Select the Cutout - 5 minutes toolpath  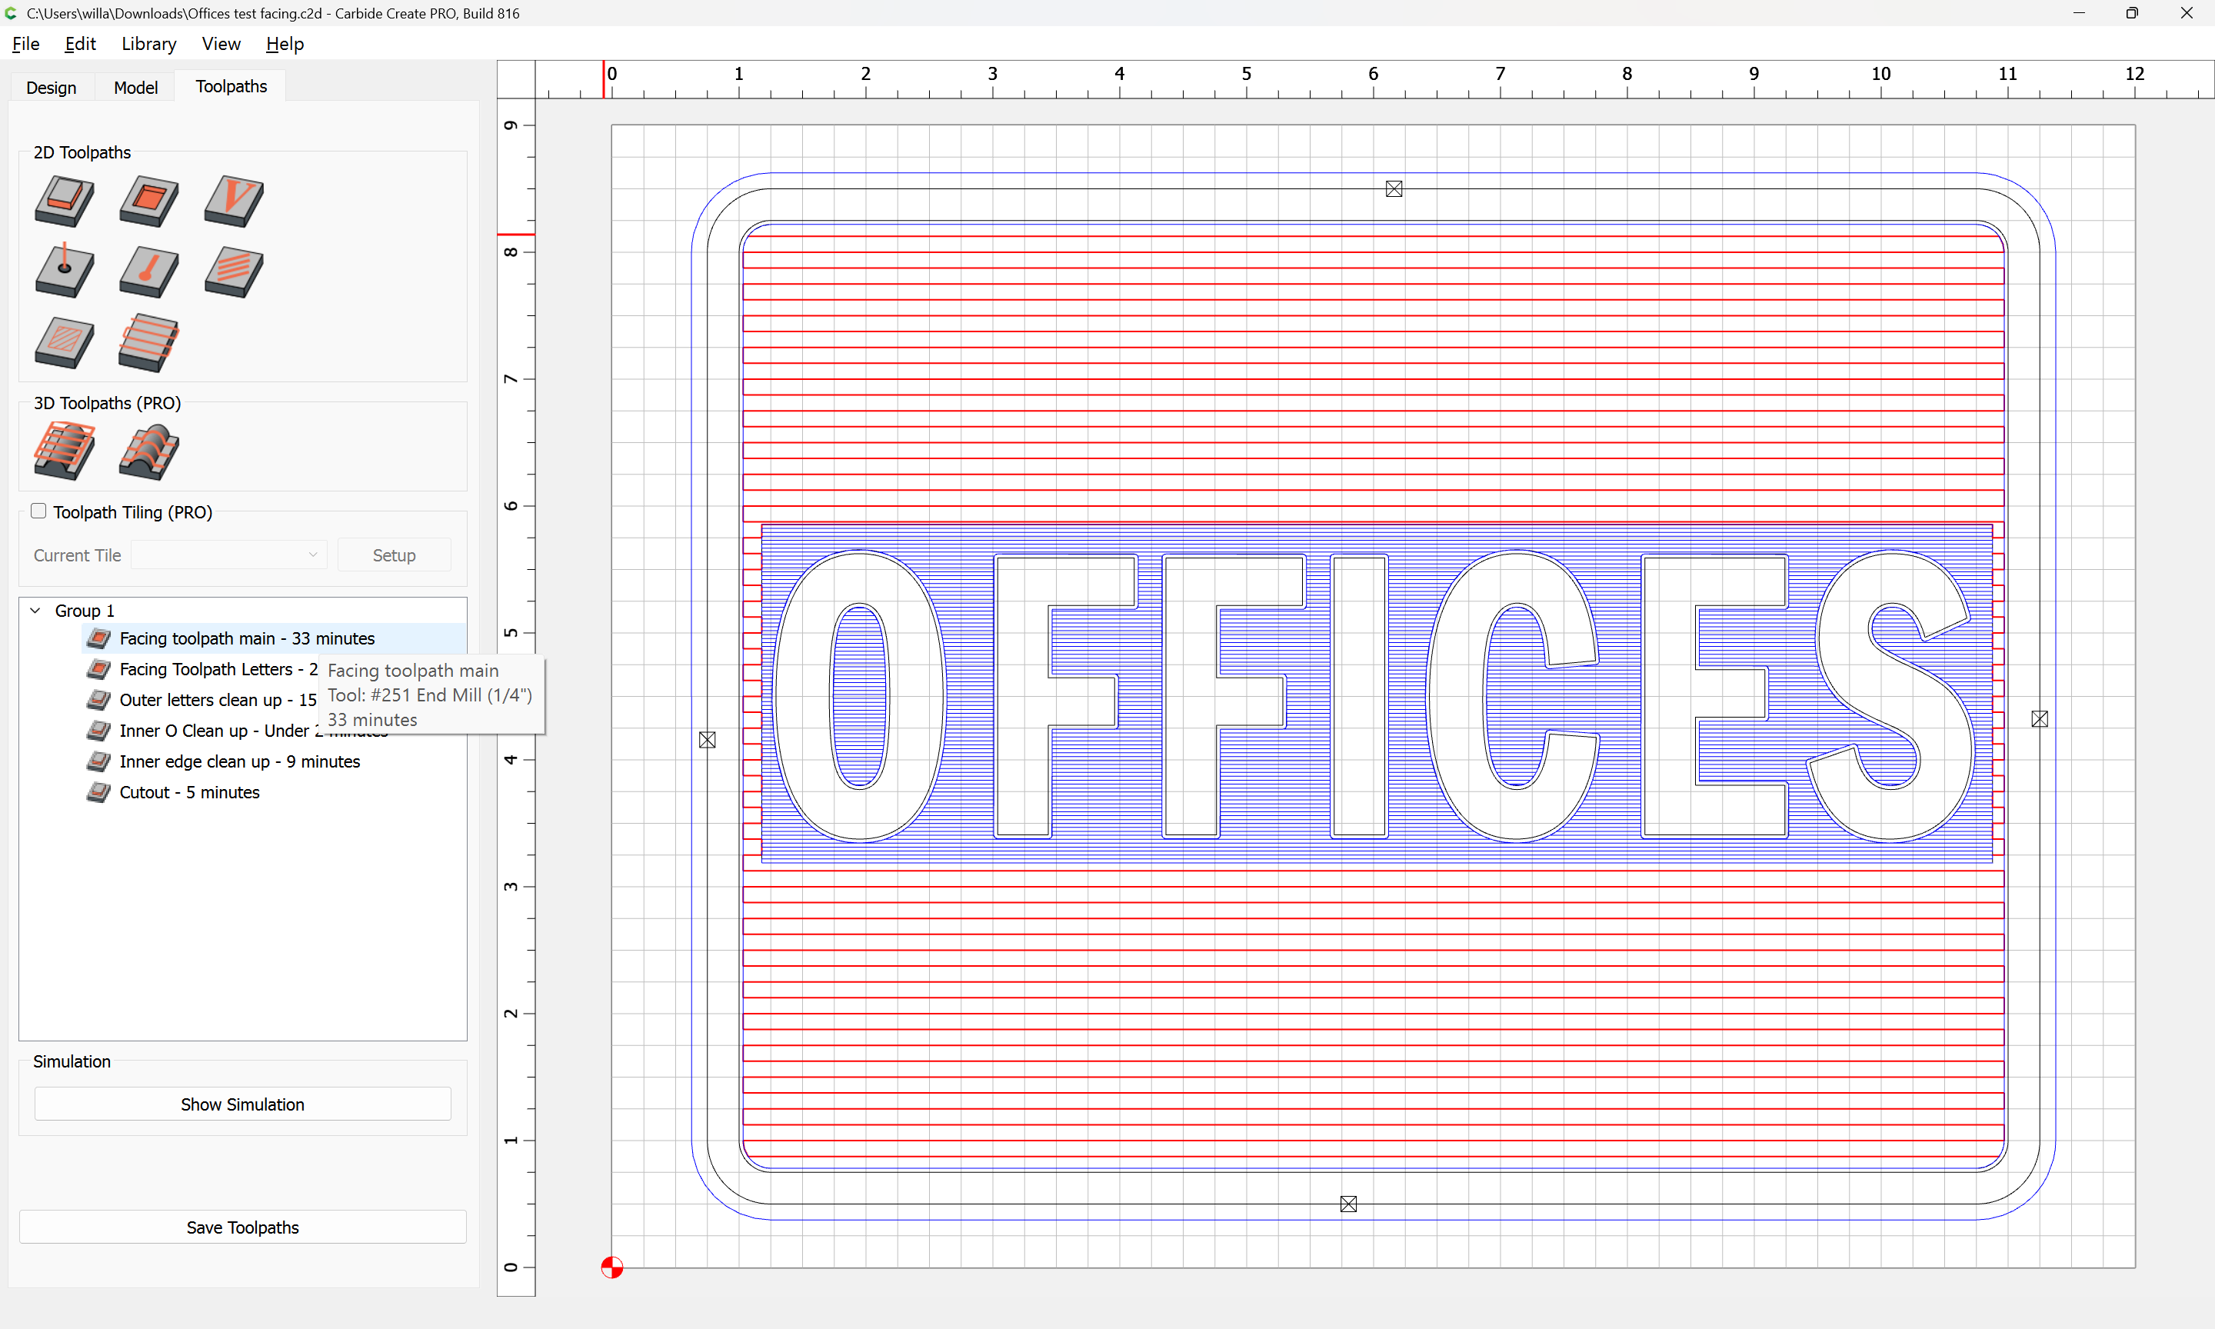(189, 793)
